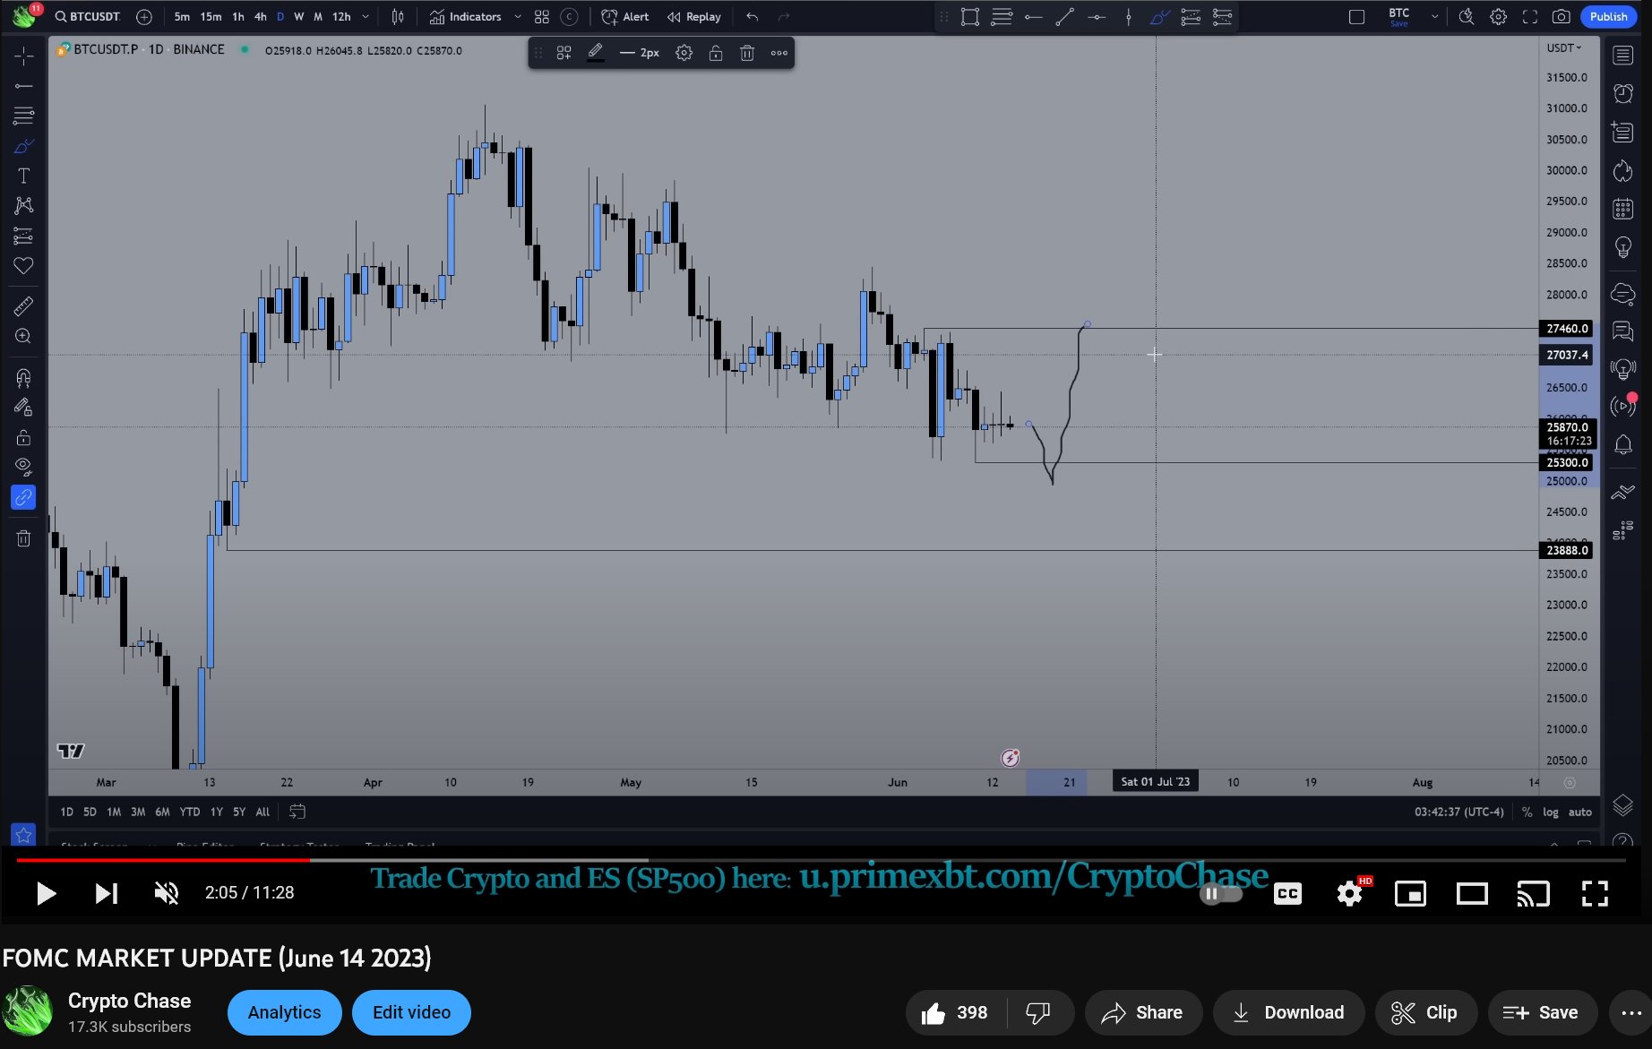Open chart settings gear in top bar
Viewport: 1652px width, 1049px height.
pyautogui.click(x=1498, y=16)
